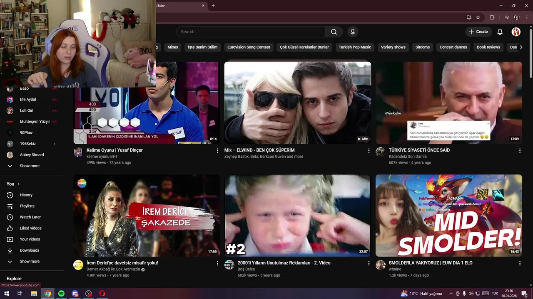Open more options for İrem Derici video
Viewport: 533px width, 299px height.
pyautogui.click(x=217, y=263)
